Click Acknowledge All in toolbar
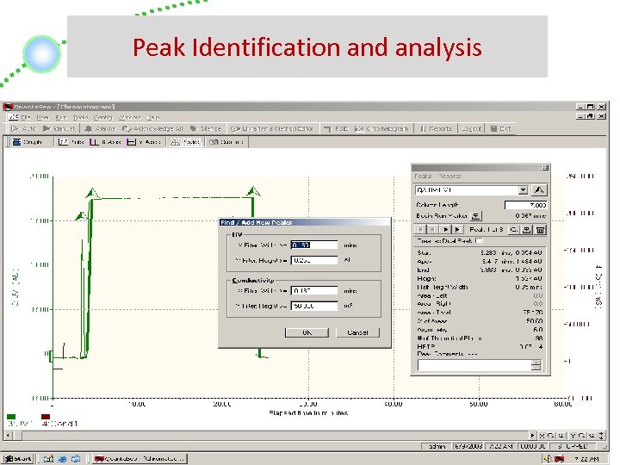 [152, 129]
